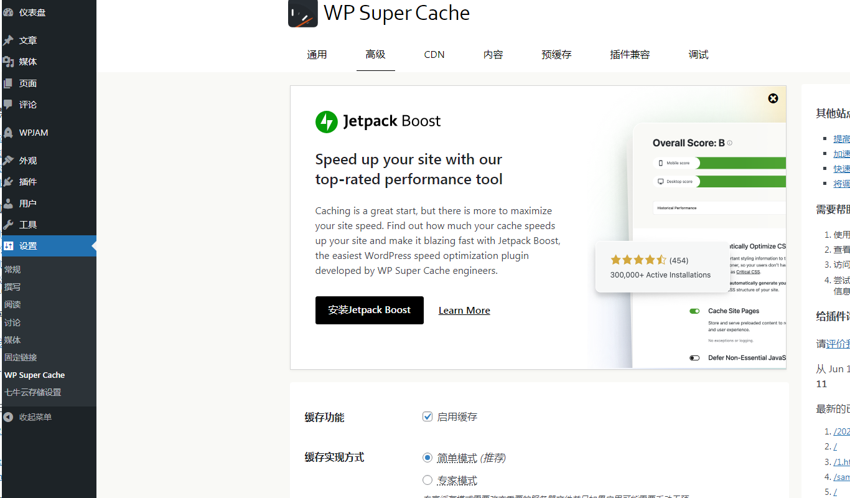The image size is (850, 498).
Task: Click the WP Super Cache logo icon
Action: coord(303,12)
